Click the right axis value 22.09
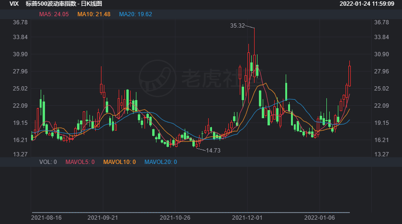 pos(381,105)
